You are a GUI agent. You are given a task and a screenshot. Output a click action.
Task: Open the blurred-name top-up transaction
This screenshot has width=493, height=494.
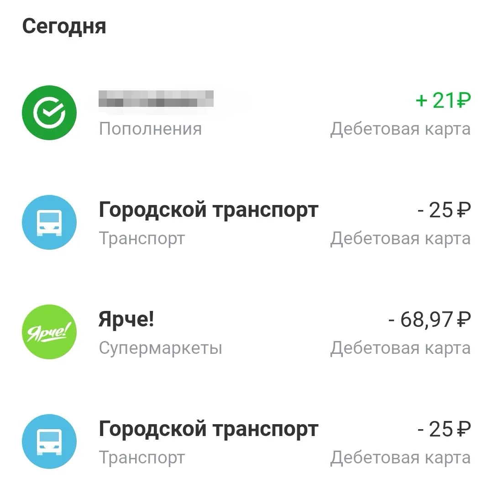click(156, 99)
